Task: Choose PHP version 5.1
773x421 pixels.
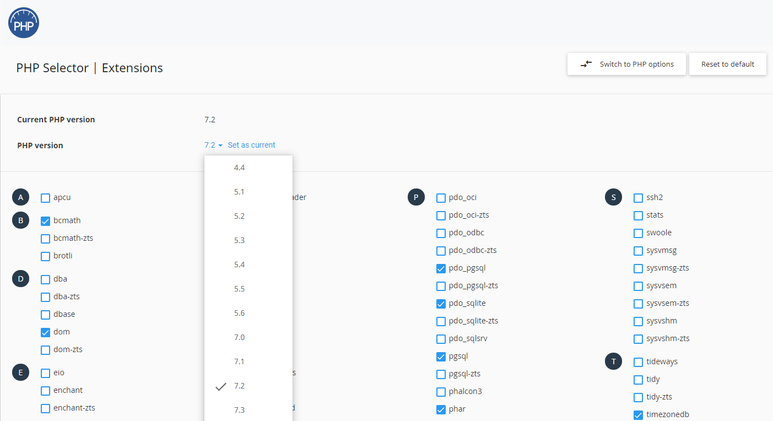Action: coord(248,192)
